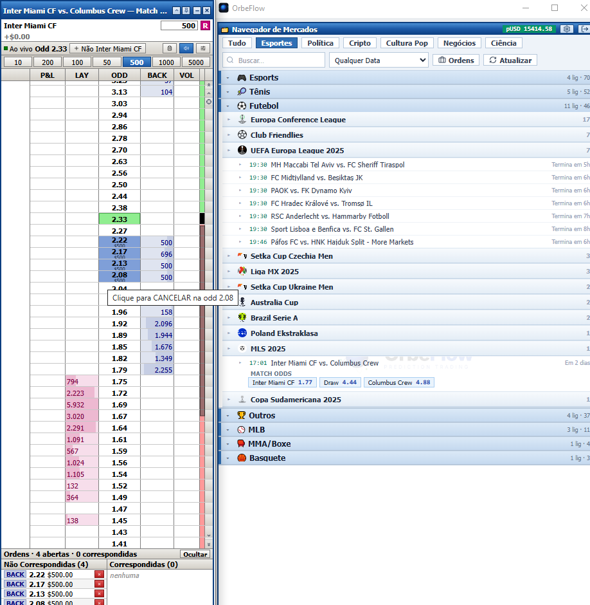This screenshot has height=605, width=590.
Task: Switch to the Negócios tab
Action: pyautogui.click(x=460, y=43)
